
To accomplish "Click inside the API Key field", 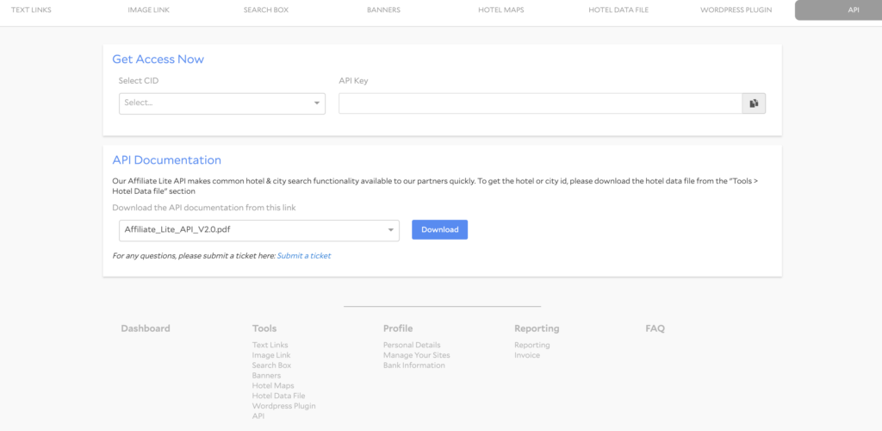I will tap(540, 103).
